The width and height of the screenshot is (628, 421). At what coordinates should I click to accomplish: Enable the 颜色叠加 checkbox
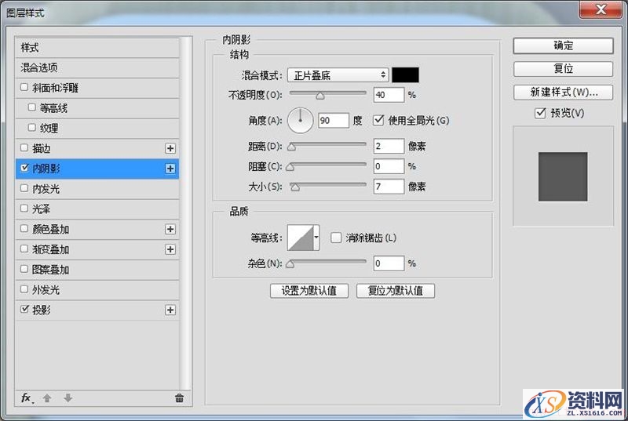tap(24, 229)
